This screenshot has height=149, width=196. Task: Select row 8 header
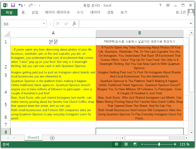pos(6,132)
